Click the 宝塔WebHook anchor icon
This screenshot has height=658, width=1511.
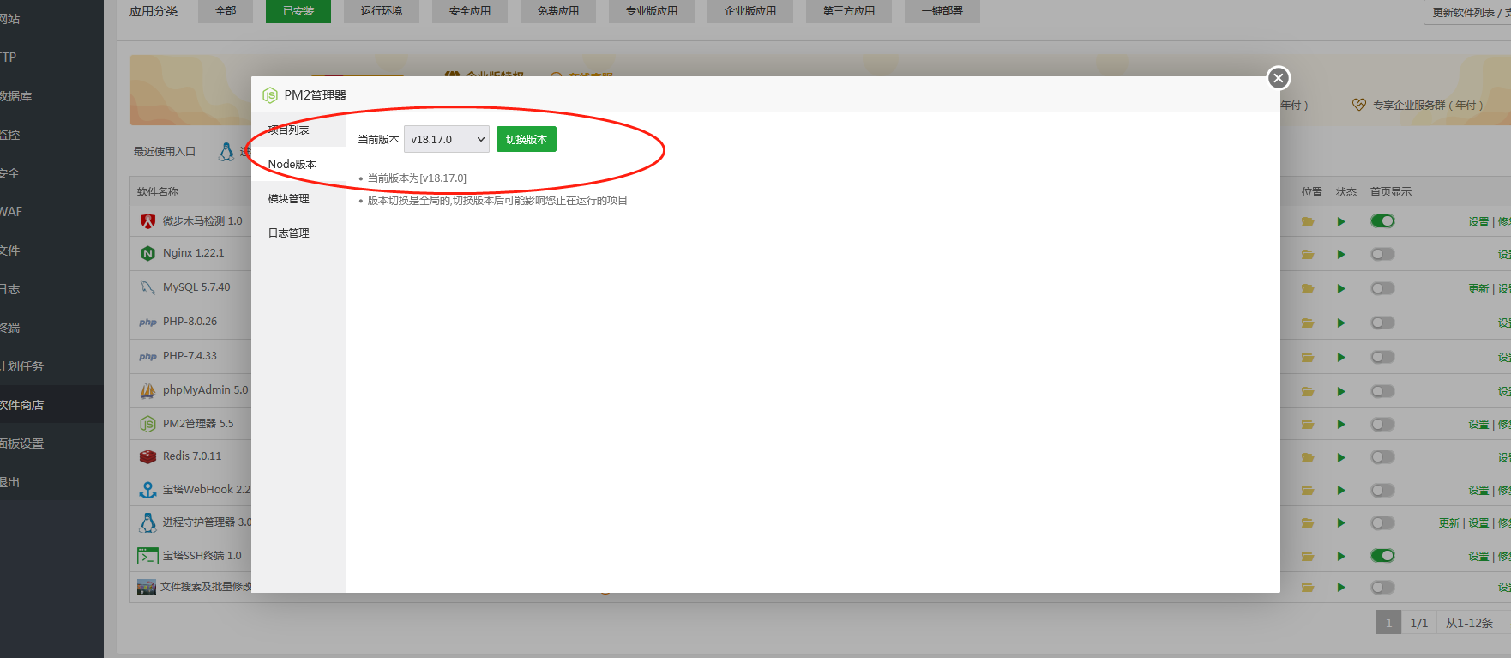[147, 490]
